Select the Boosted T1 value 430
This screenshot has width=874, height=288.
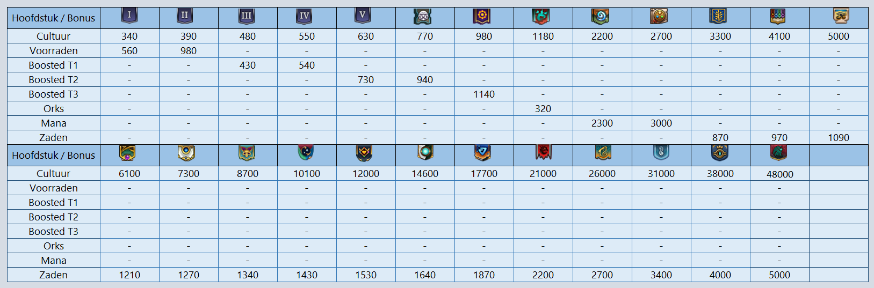click(x=248, y=65)
